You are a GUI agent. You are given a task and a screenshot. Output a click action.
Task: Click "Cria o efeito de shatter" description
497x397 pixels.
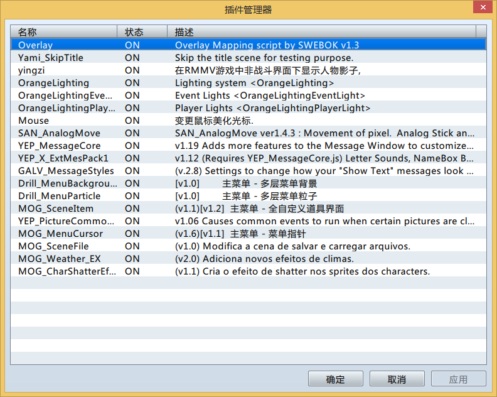302,271
